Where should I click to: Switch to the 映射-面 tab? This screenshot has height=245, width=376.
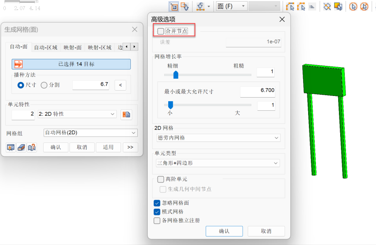(72, 47)
